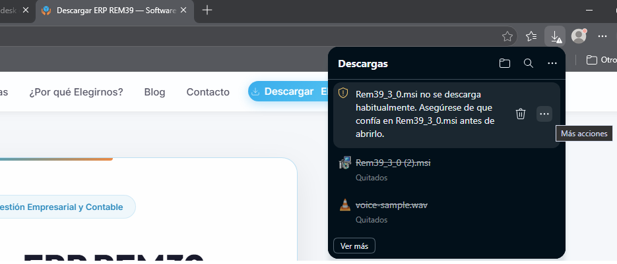Select removed Rem39_3_0 (2).msi entry
Image resolution: width=617 pixels, height=264 pixels.
pyautogui.click(x=447, y=169)
